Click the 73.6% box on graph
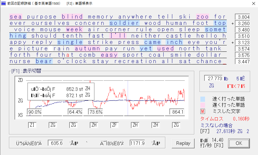 [96, 112]
